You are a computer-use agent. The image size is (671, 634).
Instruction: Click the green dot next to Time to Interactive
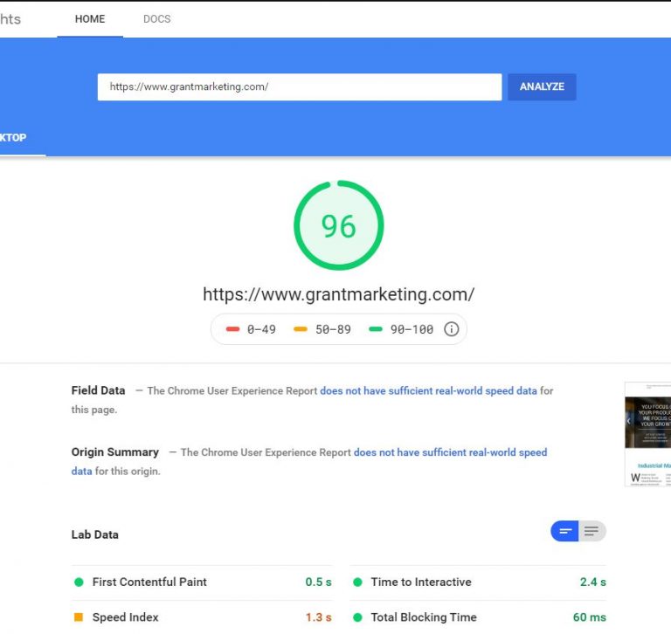[x=357, y=582]
